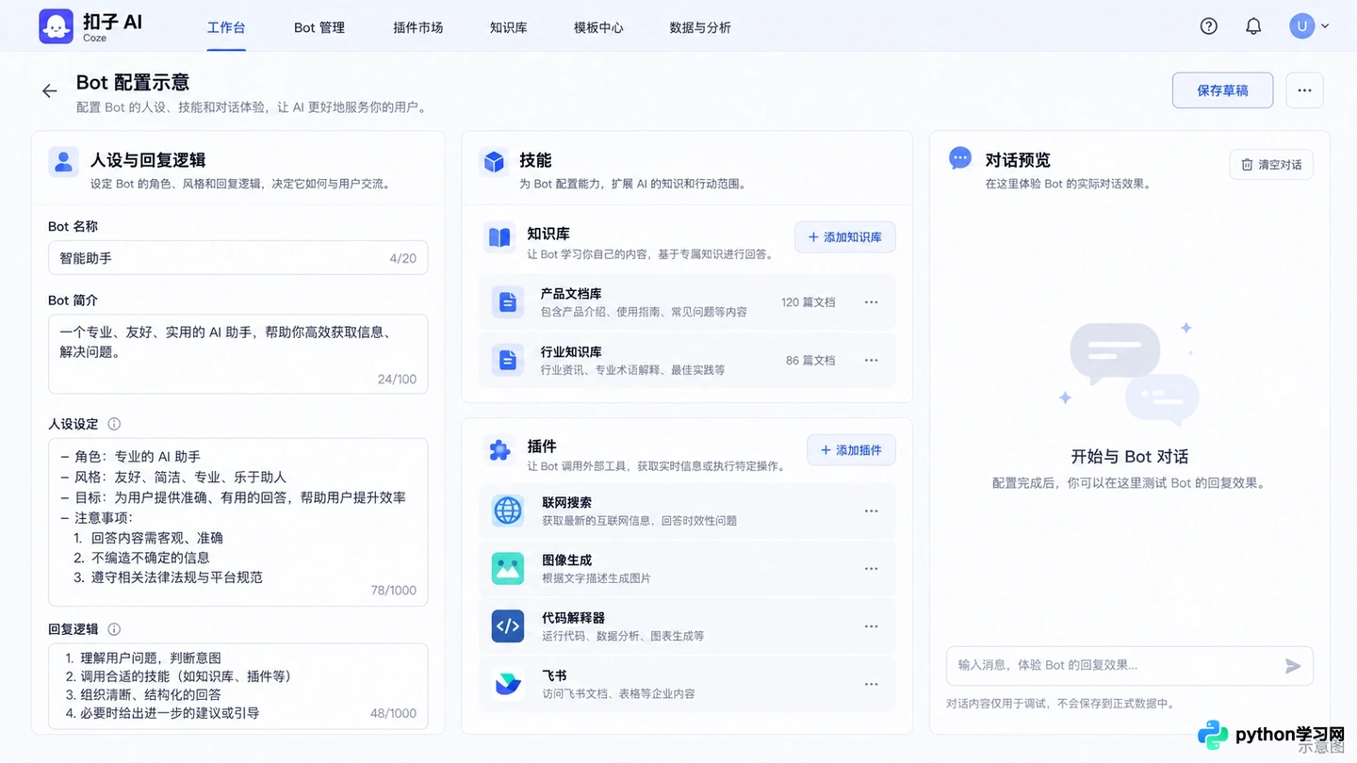Viewport: 1357px width, 763px height.
Task: Open more options for 产品文档库
Action: pyautogui.click(x=871, y=302)
